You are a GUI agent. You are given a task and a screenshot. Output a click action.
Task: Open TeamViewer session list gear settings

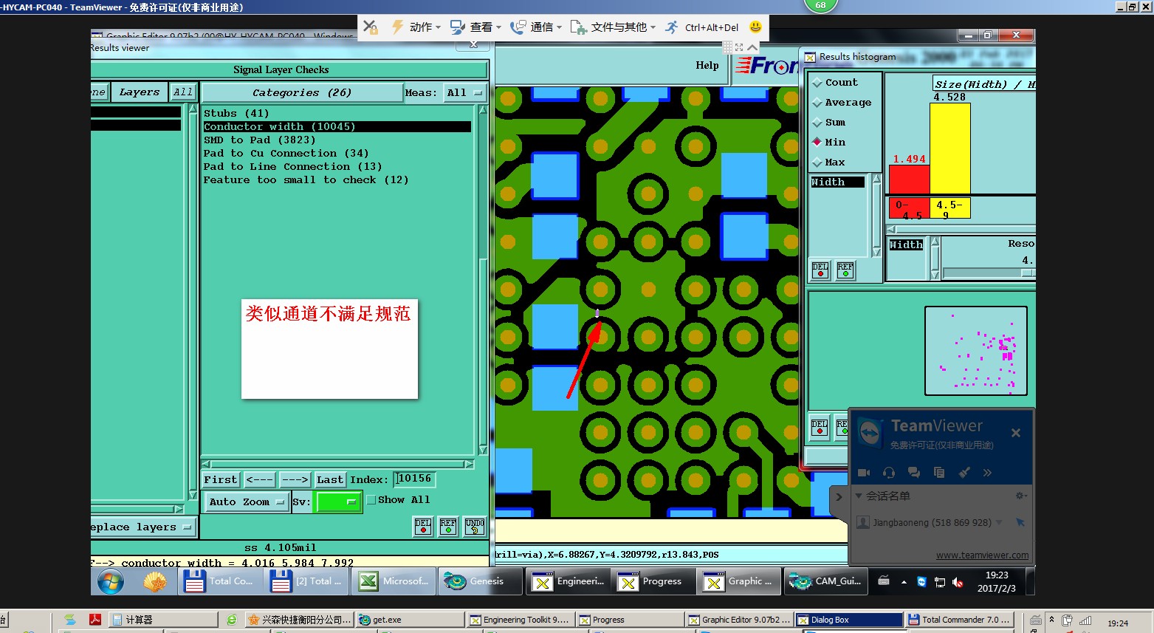(1021, 496)
